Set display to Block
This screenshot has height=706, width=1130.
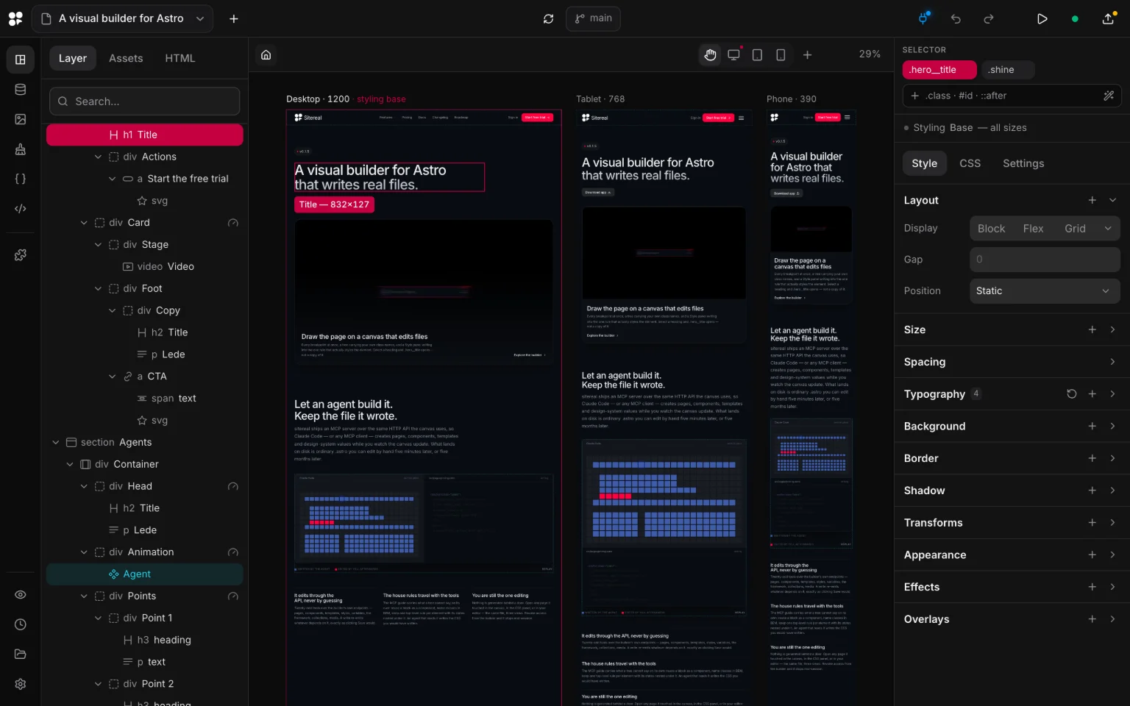991,229
